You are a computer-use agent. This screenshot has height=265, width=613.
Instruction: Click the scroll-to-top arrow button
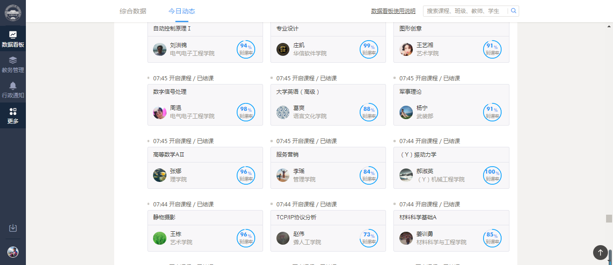[x=600, y=252]
